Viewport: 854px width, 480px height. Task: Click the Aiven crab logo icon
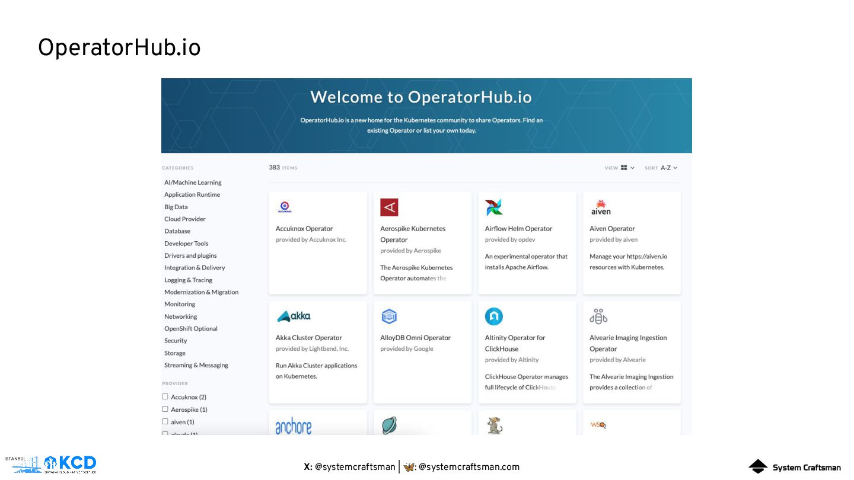click(601, 207)
